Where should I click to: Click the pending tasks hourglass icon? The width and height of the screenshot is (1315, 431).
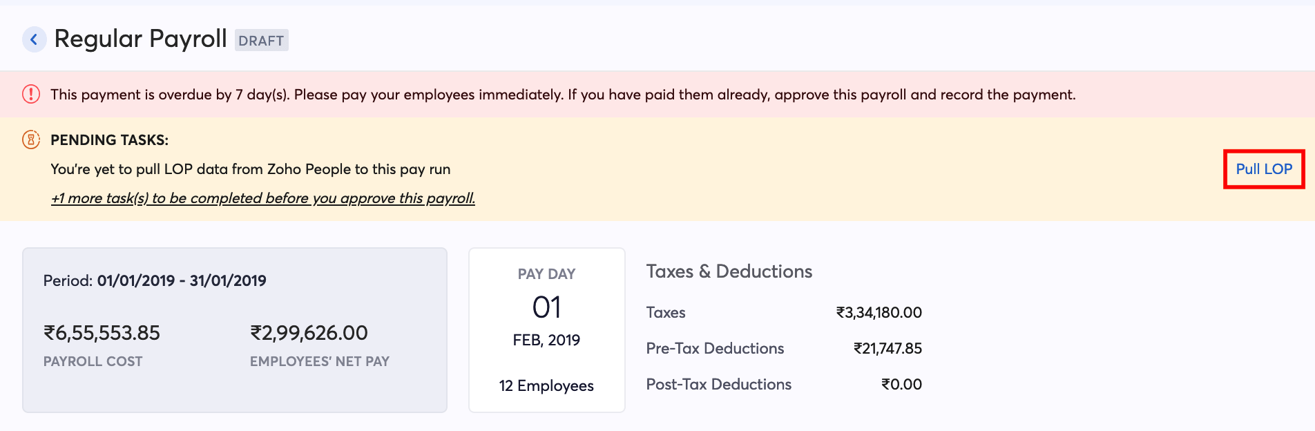[31, 140]
